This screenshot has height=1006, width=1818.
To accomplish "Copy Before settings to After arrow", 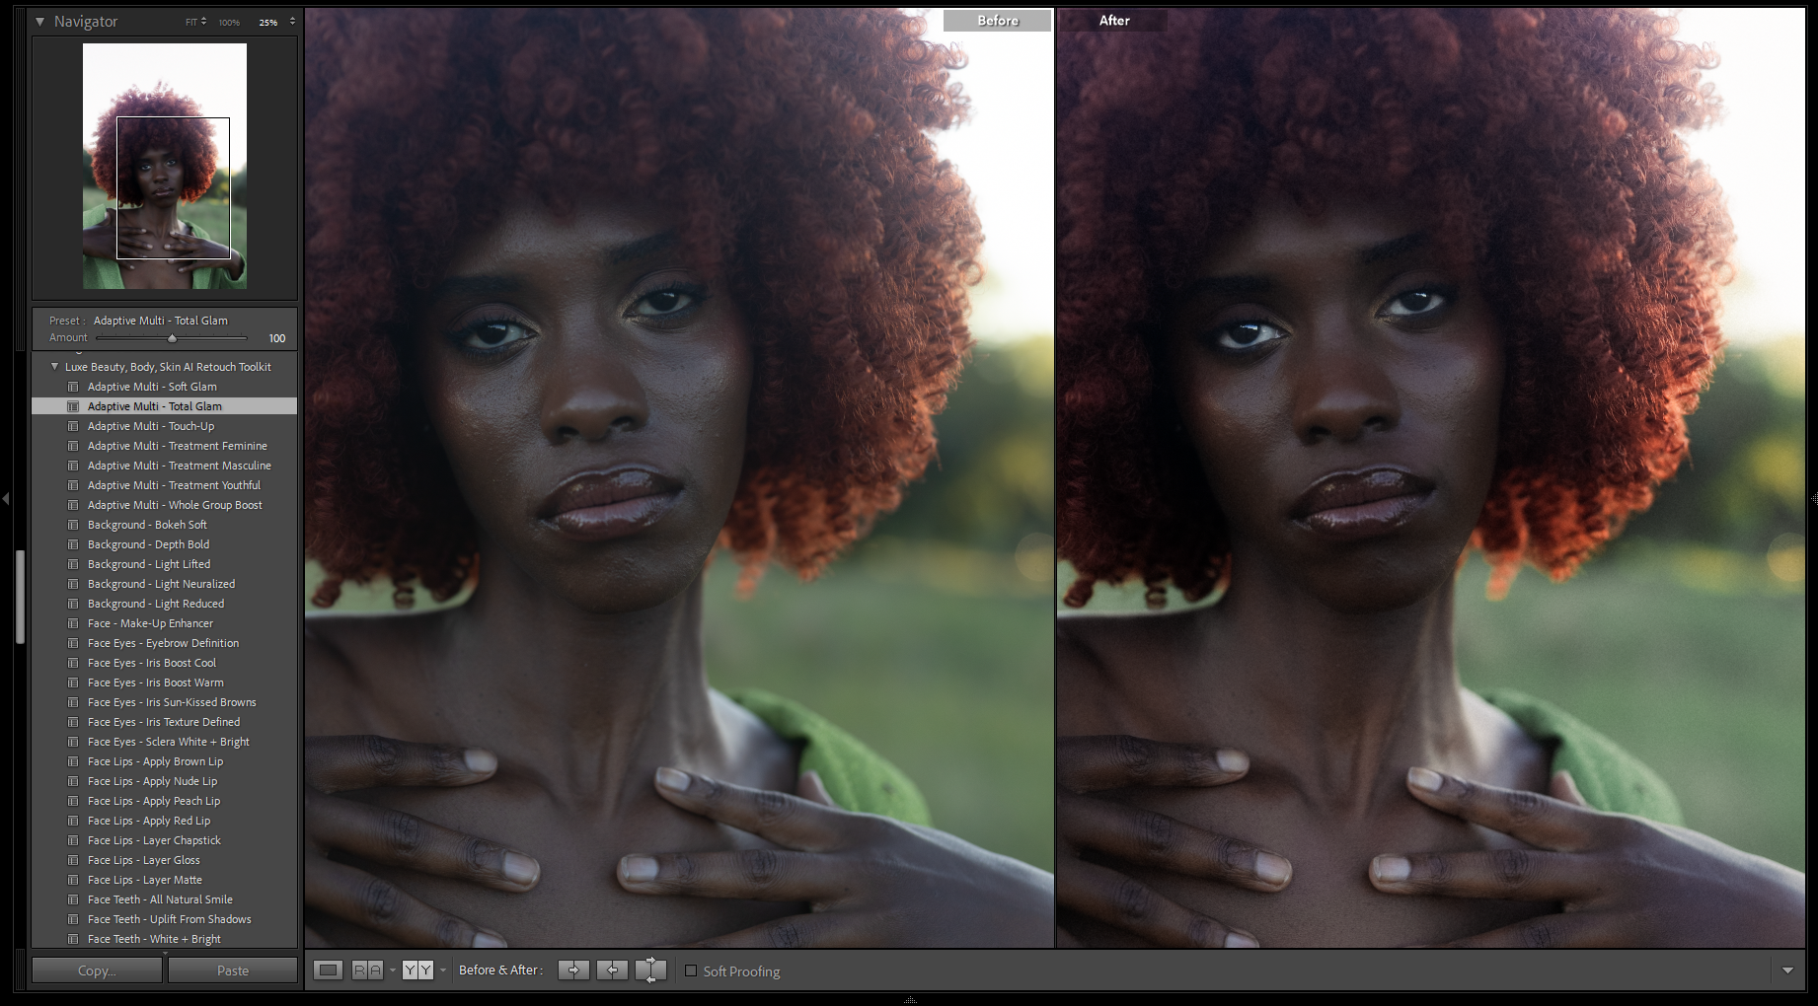I will pyautogui.click(x=573, y=970).
